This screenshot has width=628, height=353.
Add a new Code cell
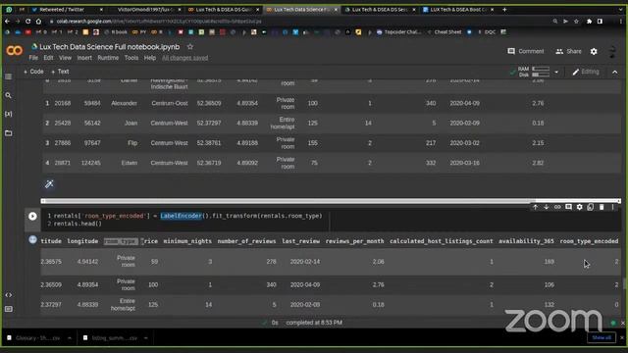(x=33, y=72)
